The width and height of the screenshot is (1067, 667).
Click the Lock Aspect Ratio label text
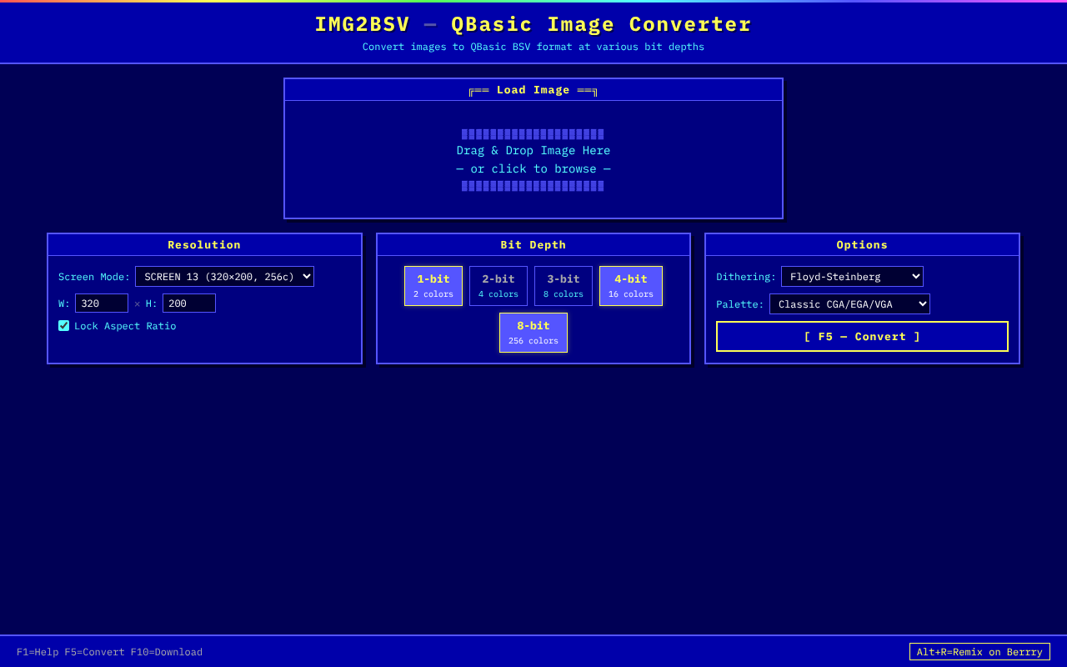point(125,326)
